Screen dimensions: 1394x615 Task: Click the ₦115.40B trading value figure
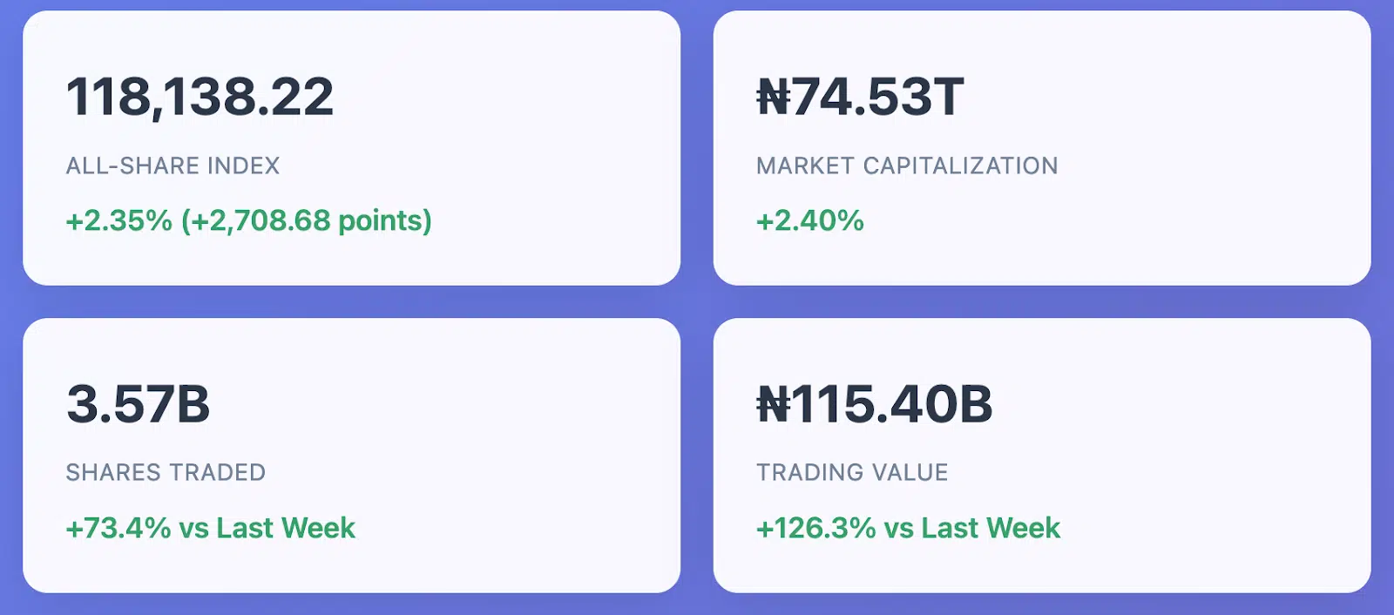(875, 404)
